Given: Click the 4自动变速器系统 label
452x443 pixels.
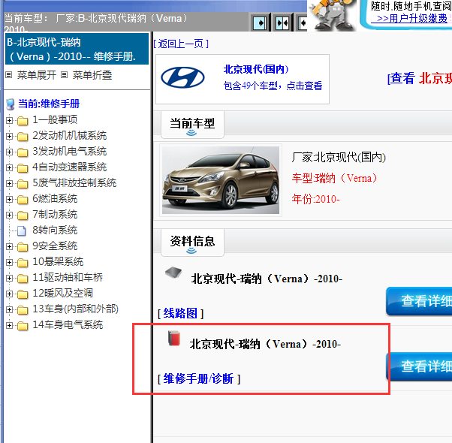Looking at the screenshot, I should (x=70, y=167).
